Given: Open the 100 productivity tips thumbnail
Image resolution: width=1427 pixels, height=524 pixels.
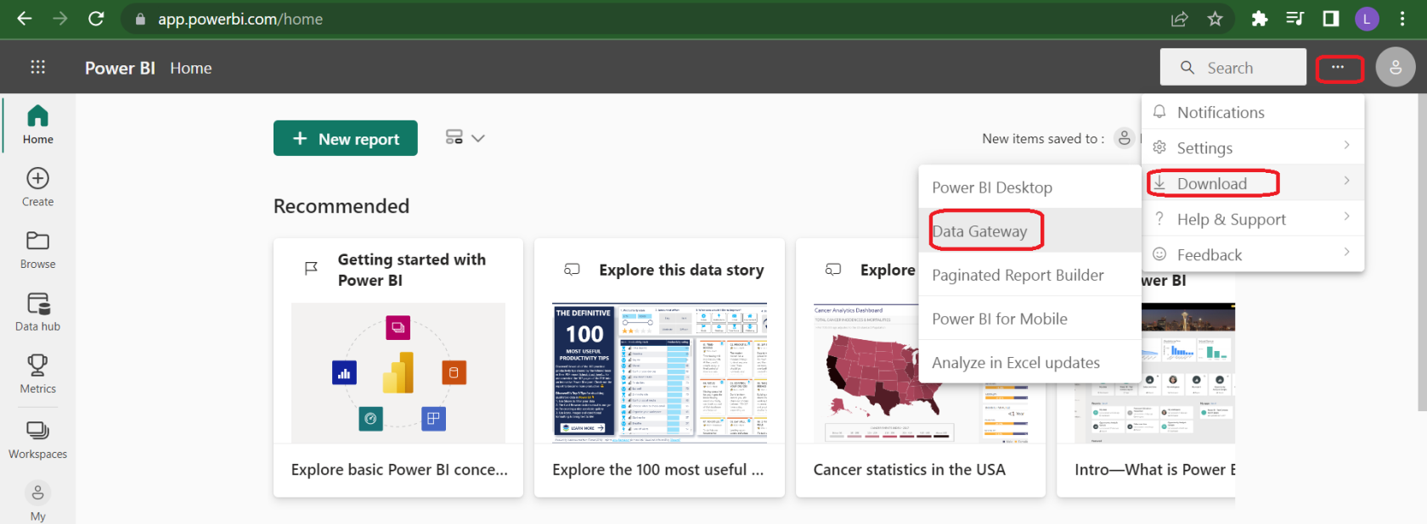Looking at the screenshot, I should tap(659, 372).
